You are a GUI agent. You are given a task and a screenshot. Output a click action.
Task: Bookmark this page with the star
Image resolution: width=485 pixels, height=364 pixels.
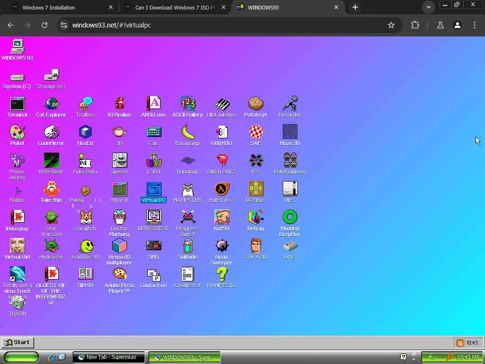click(391, 25)
